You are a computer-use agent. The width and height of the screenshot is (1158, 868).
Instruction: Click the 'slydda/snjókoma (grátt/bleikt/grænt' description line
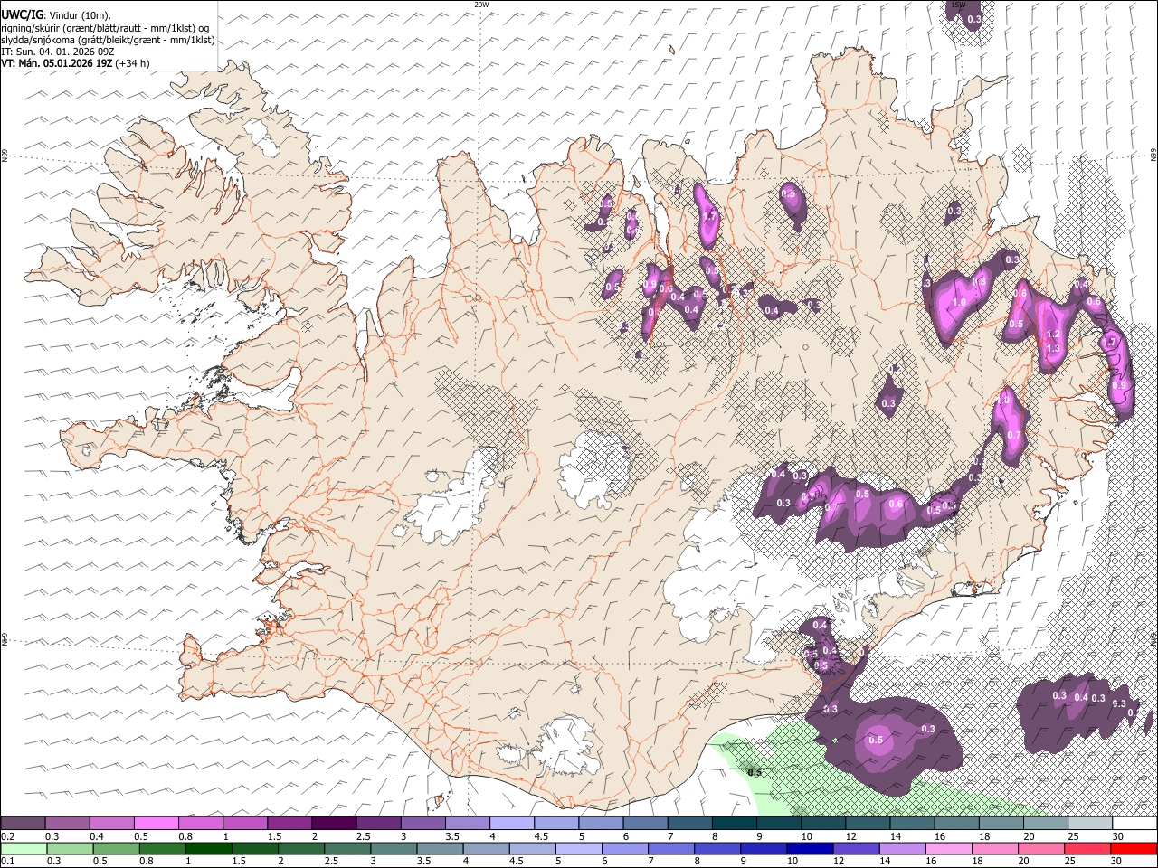pyautogui.click(x=108, y=40)
